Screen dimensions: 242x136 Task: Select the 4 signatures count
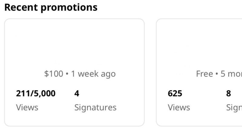(77, 94)
